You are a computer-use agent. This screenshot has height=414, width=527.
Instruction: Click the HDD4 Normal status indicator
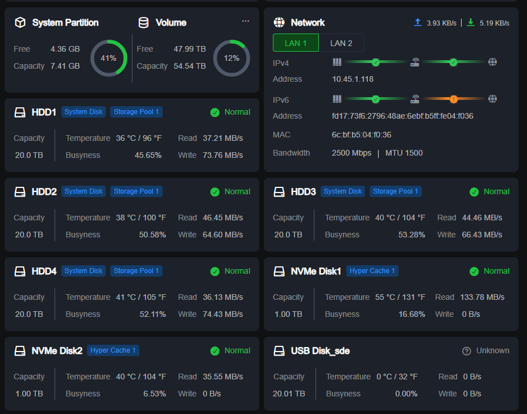pos(230,271)
